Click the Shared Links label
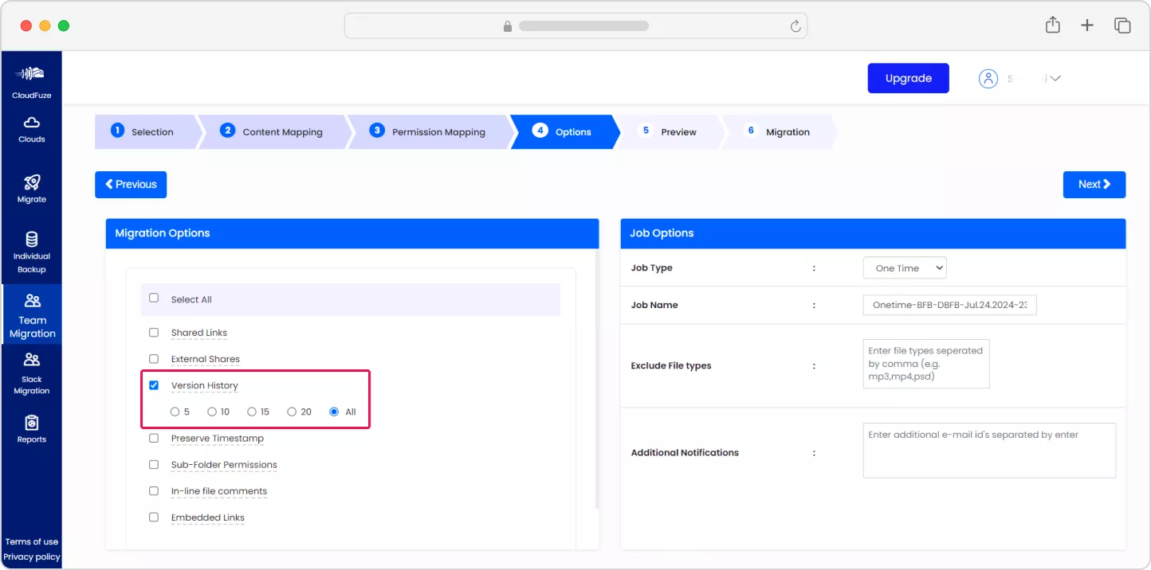Viewport: 1151px width, 570px height. 199,333
